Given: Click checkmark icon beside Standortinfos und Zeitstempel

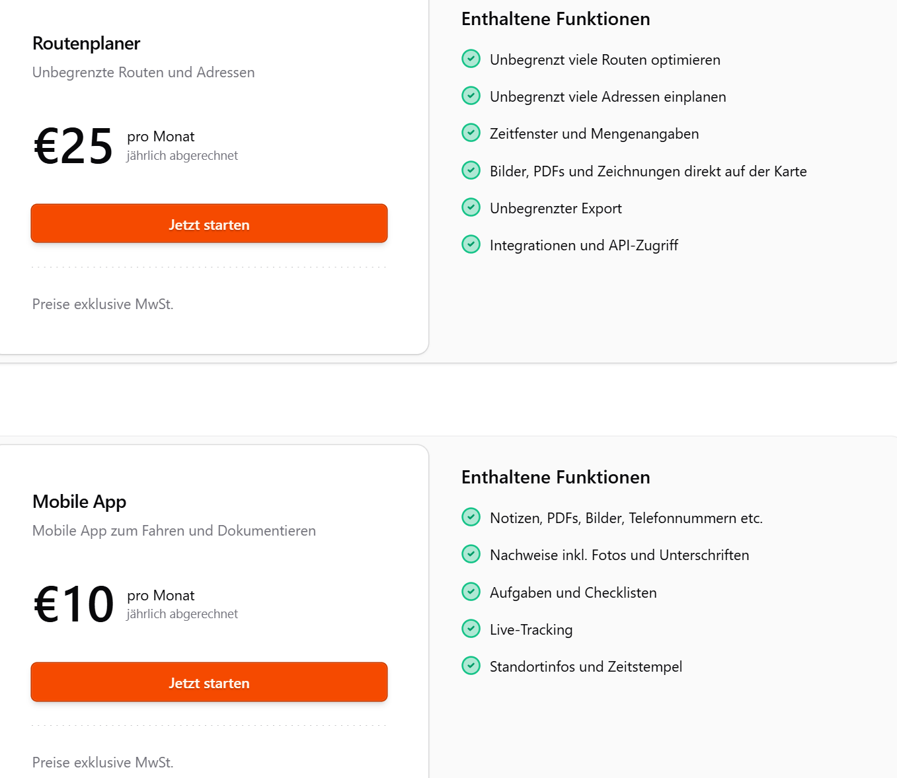Looking at the screenshot, I should click(471, 666).
